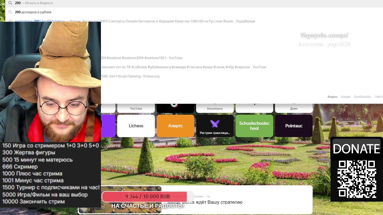
Task: Switch search engine to DuckDuckGo
Action: (362, 97)
